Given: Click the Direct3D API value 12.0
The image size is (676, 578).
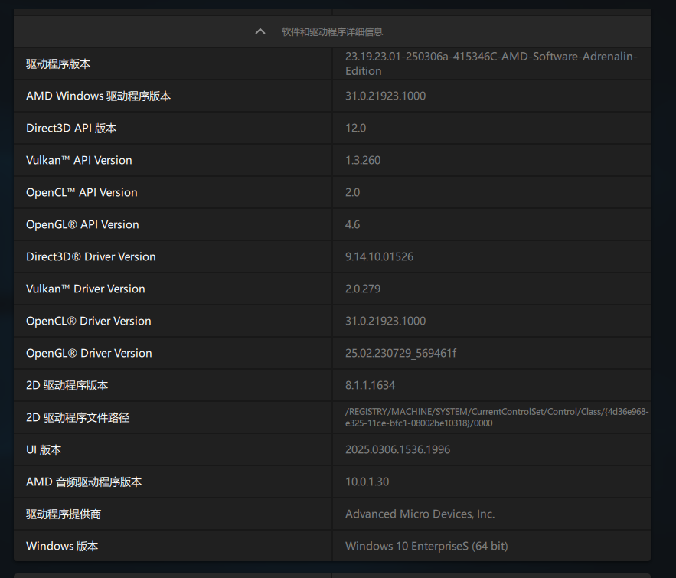Looking at the screenshot, I should [x=355, y=128].
